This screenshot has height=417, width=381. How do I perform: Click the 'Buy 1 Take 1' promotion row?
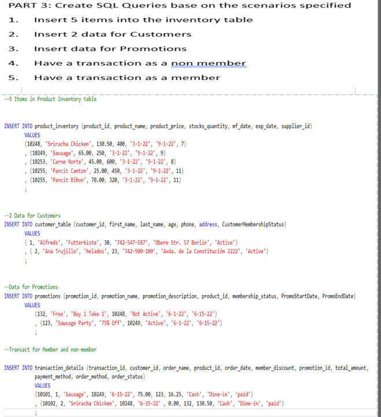[126, 314]
